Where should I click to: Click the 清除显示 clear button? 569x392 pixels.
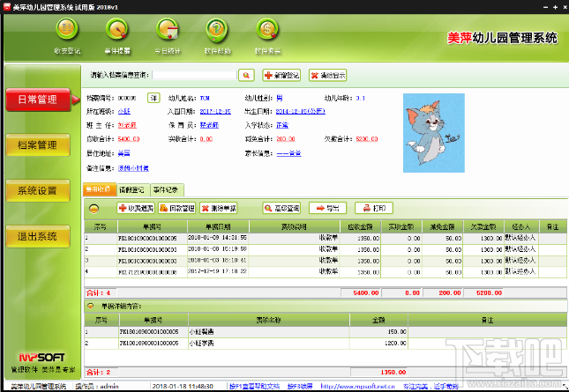(327, 75)
